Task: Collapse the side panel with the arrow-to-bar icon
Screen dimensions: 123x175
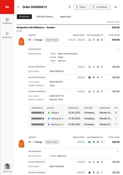Action: point(116,7)
